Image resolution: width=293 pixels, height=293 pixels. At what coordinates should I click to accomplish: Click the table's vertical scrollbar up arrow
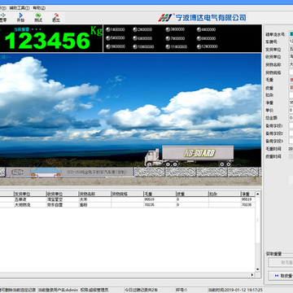(x=258, y=194)
